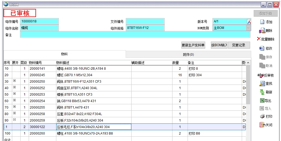
Task: Switch to the 附件(0) tab
Action: pos(188,55)
